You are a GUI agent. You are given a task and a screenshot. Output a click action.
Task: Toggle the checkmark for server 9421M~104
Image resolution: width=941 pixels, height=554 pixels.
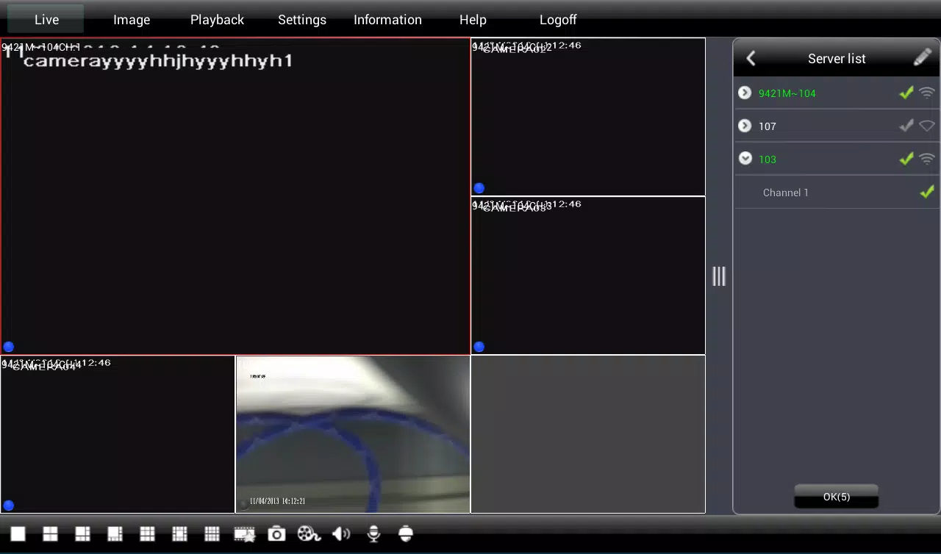(906, 93)
